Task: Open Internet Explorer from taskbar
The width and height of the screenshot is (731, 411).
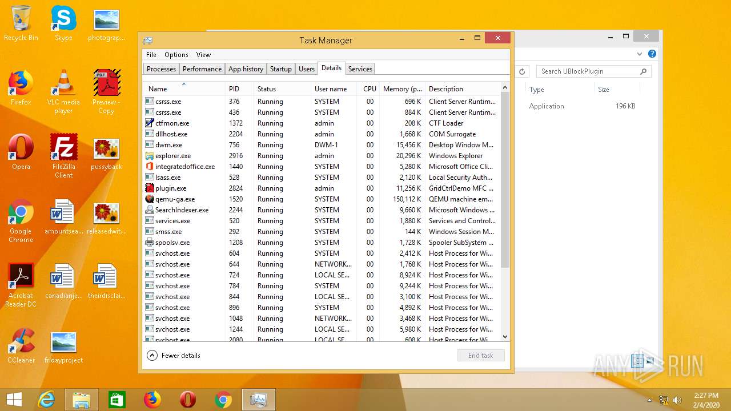Action: click(x=46, y=400)
